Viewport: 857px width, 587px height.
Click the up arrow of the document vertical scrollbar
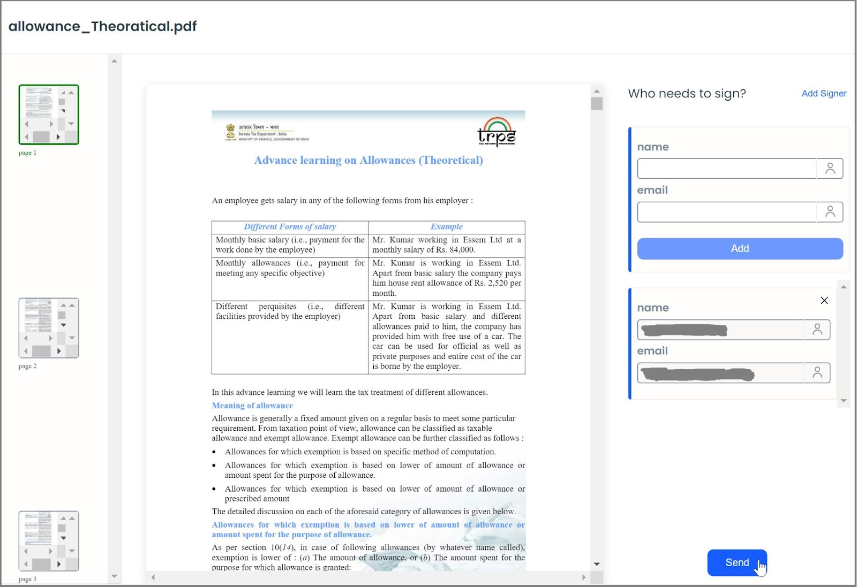point(597,91)
